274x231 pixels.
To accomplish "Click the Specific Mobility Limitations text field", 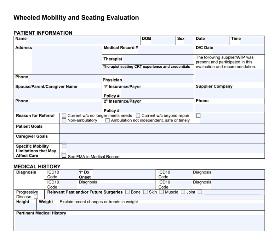I will 165,149.
